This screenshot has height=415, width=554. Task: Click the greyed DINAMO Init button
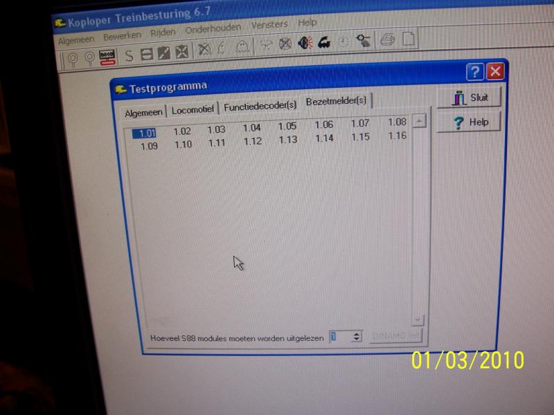pos(395,335)
